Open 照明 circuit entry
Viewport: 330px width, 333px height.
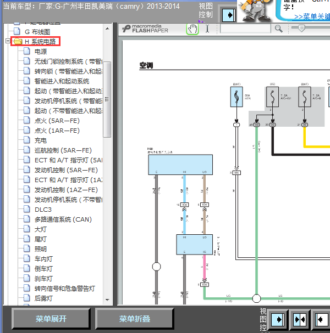pos(41,249)
